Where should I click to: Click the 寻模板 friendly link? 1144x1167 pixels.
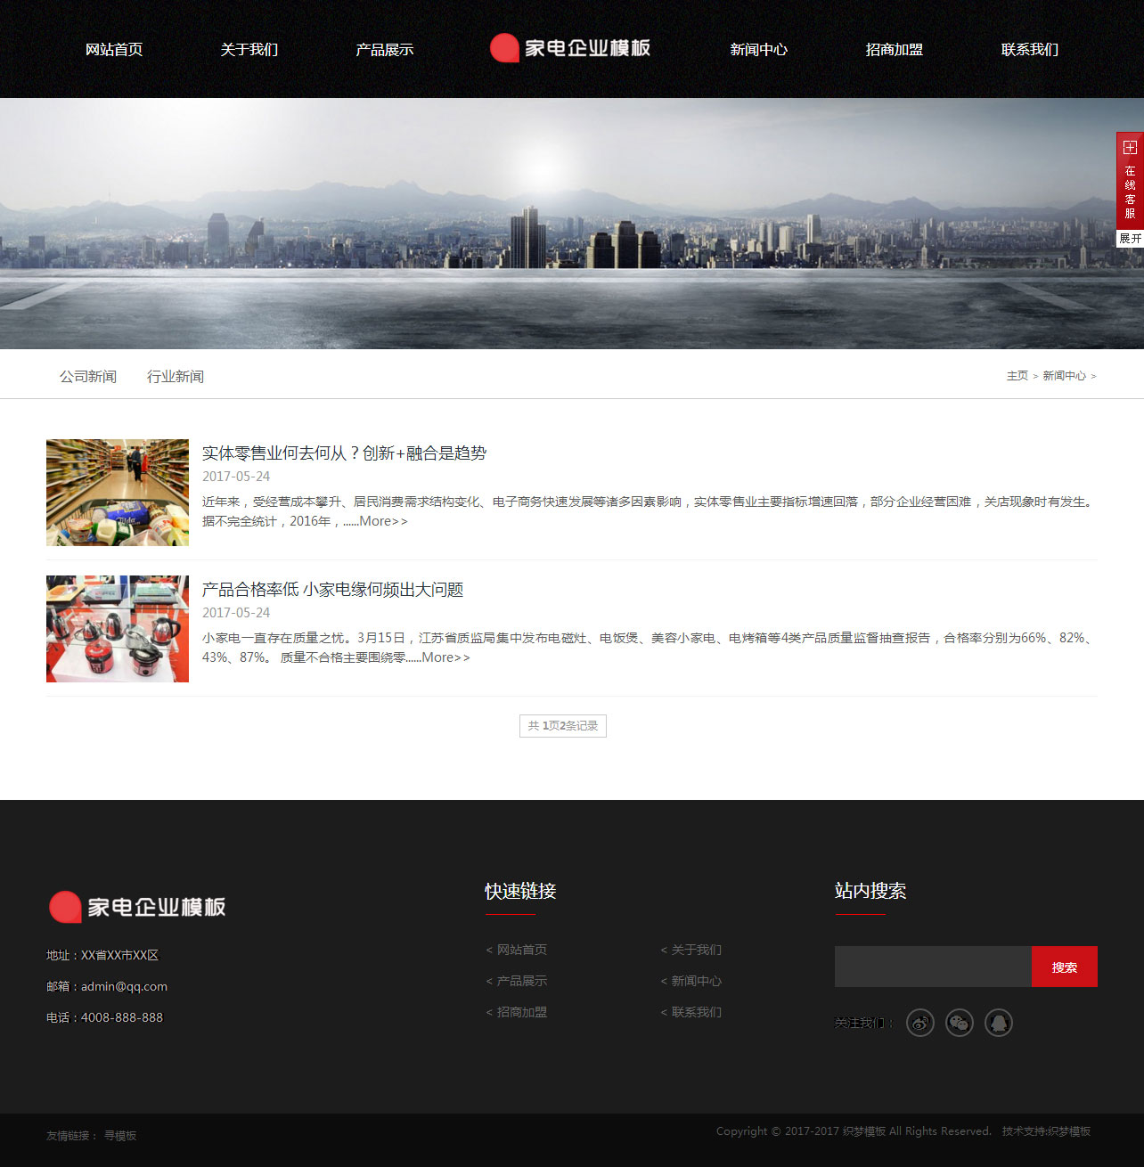(120, 1136)
